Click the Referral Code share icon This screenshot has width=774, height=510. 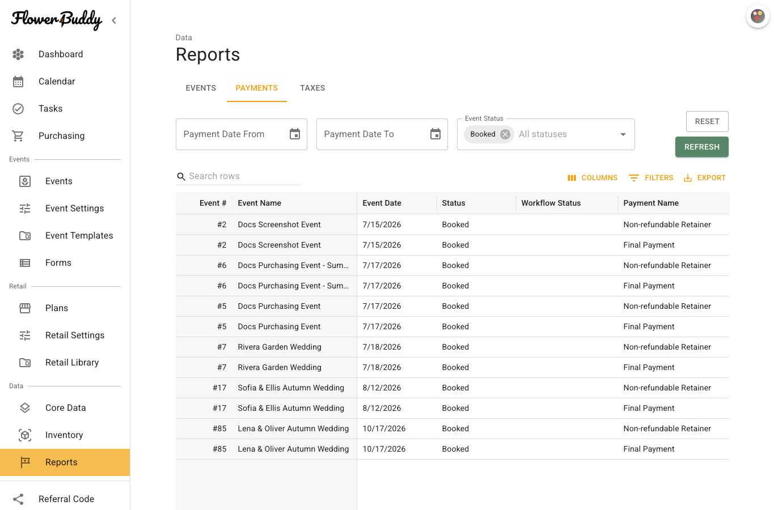(18, 499)
